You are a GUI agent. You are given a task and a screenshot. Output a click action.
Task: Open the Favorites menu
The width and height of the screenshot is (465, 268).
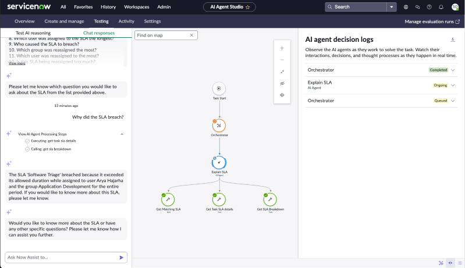[x=83, y=7]
